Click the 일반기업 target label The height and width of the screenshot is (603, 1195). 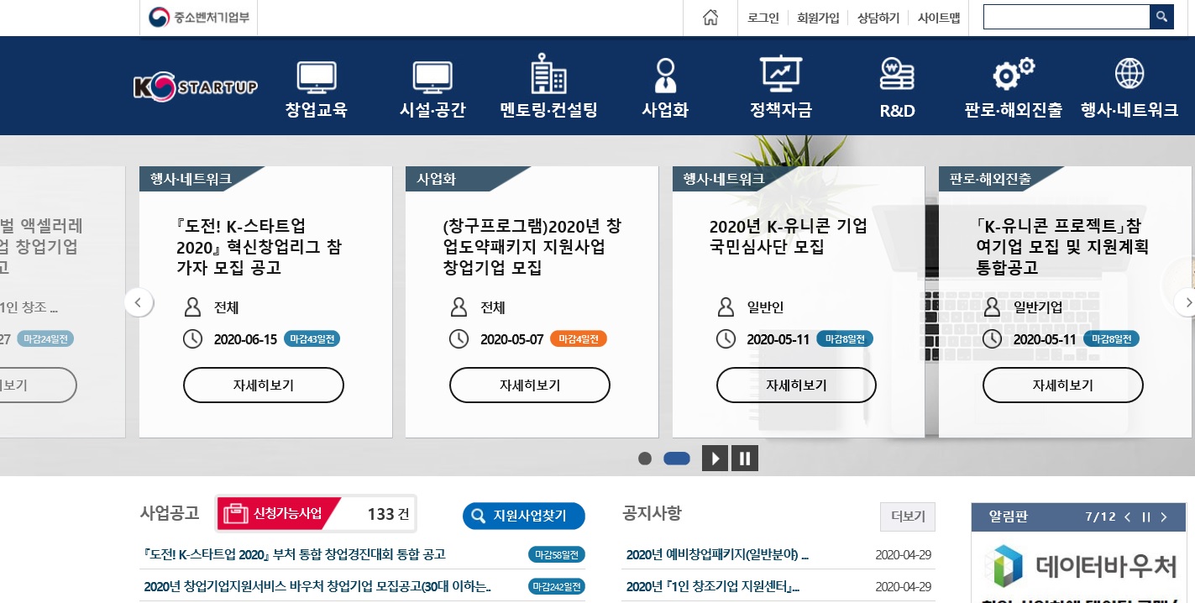point(1037,307)
